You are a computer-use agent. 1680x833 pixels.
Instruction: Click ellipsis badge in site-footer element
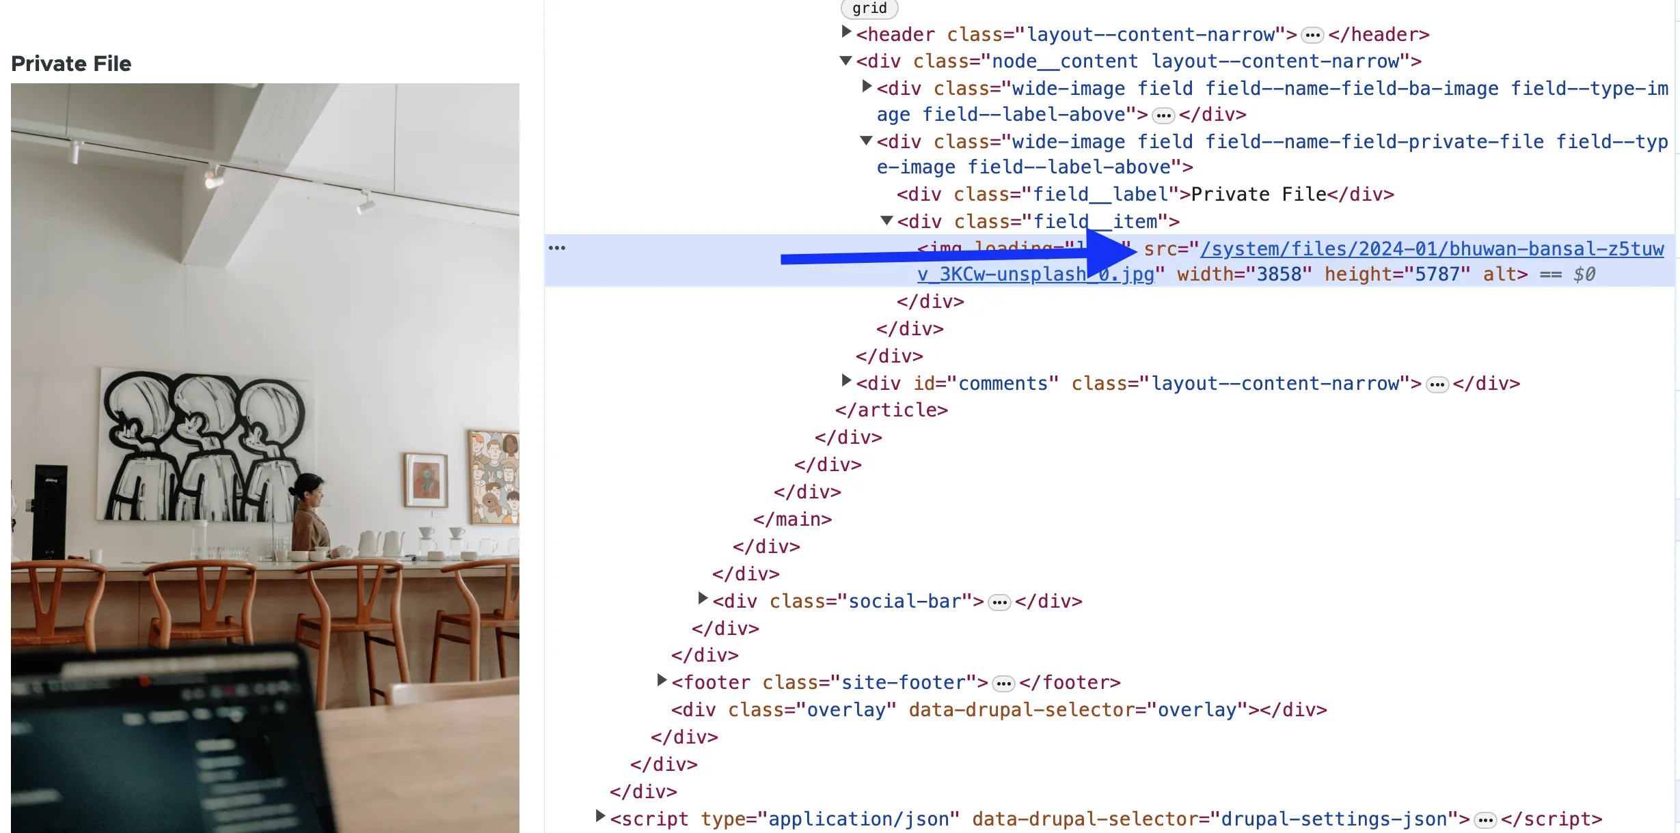click(x=1003, y=683)
